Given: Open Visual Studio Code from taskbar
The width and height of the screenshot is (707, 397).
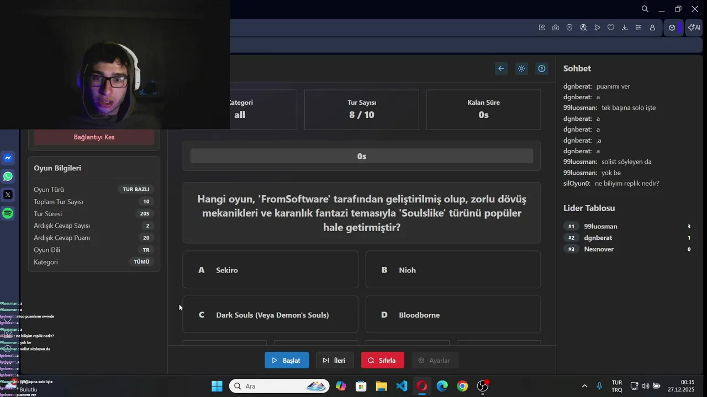Looking at the screenshot, I should tap(402, 386).
